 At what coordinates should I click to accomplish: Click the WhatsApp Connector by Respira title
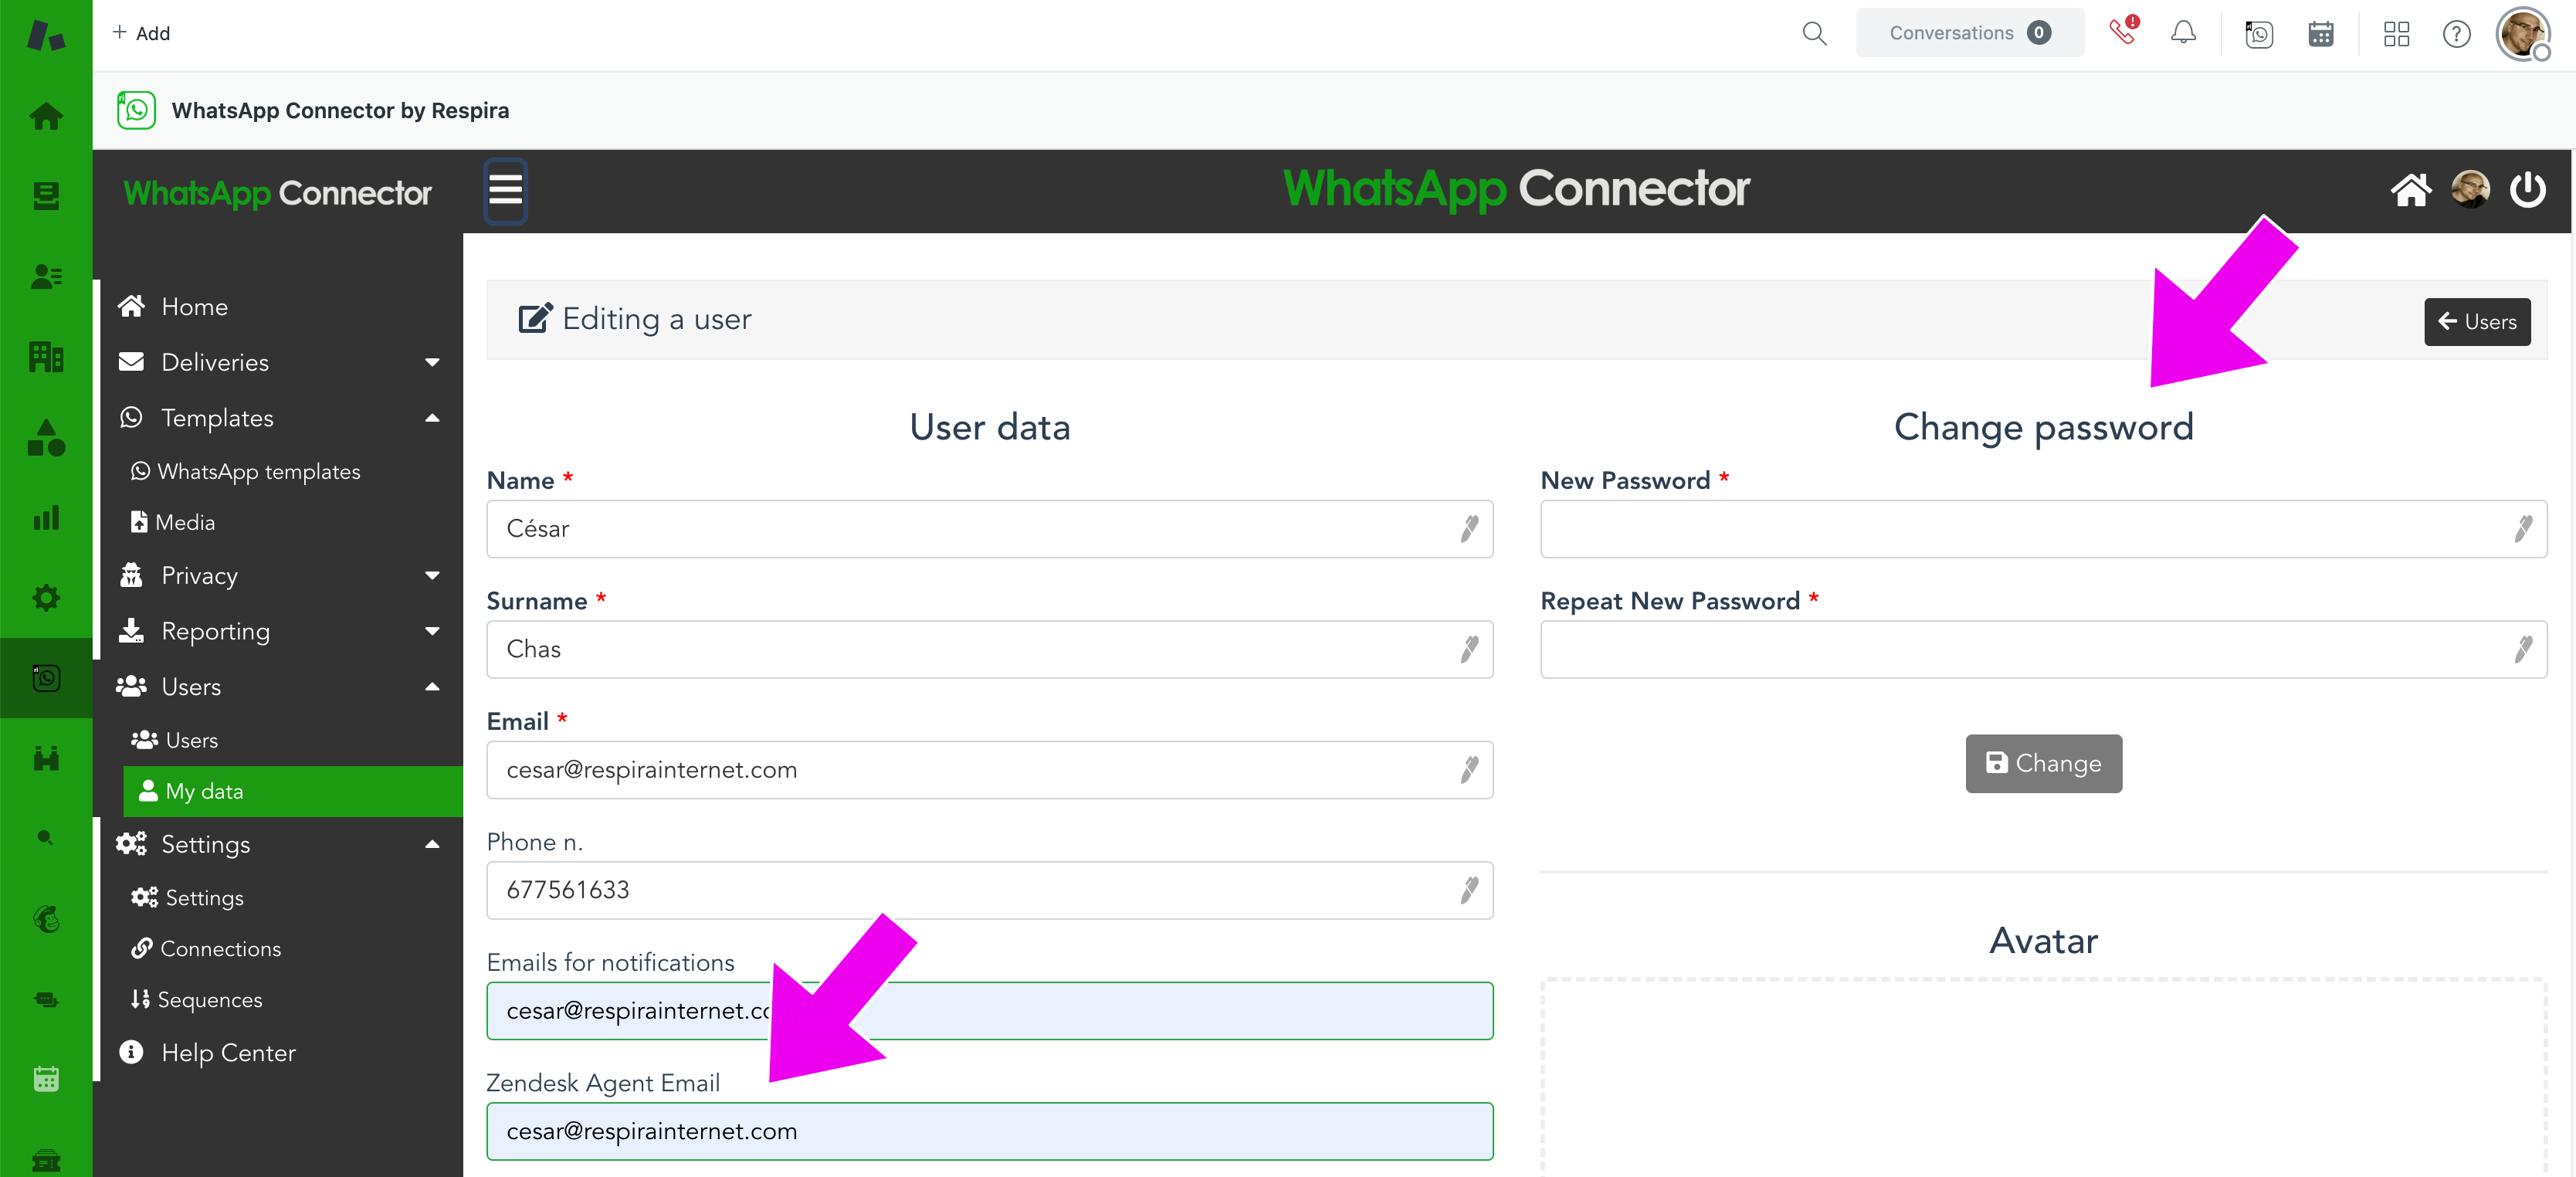pyautogui.click(x=340, y=110)
